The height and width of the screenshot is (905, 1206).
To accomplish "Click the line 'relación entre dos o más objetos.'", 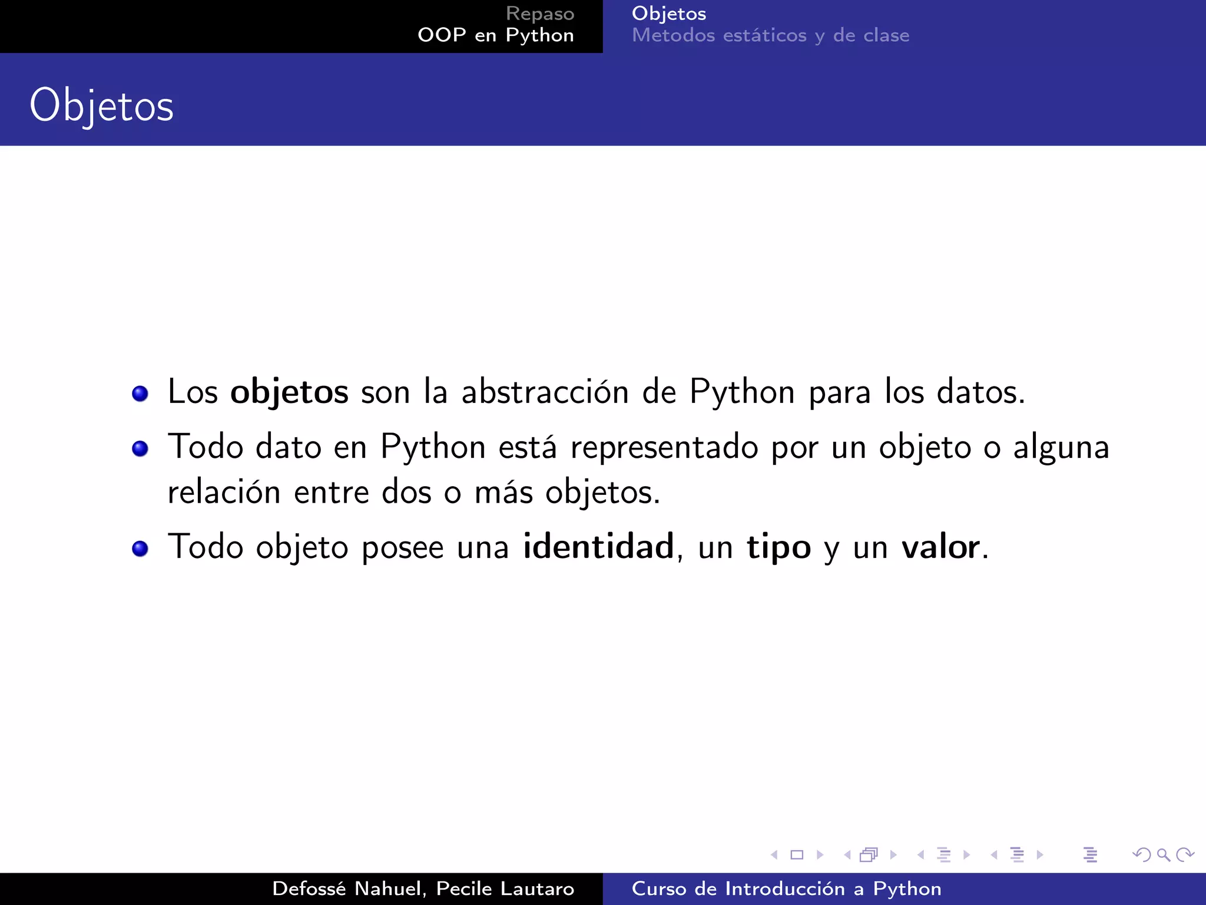I will [414, 493].
